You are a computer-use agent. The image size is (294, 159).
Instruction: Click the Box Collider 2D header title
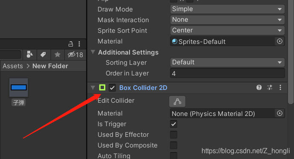click(x=143, y=88)
